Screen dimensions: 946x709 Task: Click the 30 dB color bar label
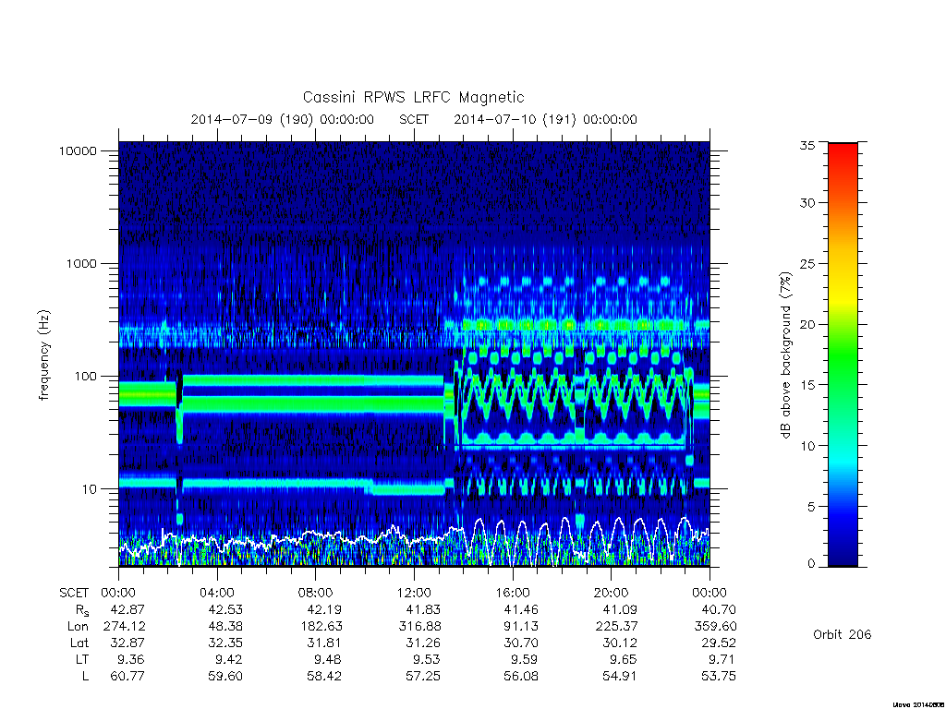click(x=807, y=203)
